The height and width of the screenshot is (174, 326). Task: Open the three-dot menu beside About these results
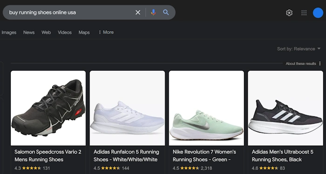[x=320, y=64]
